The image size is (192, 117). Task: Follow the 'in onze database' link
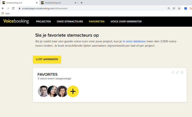(134, 41)
